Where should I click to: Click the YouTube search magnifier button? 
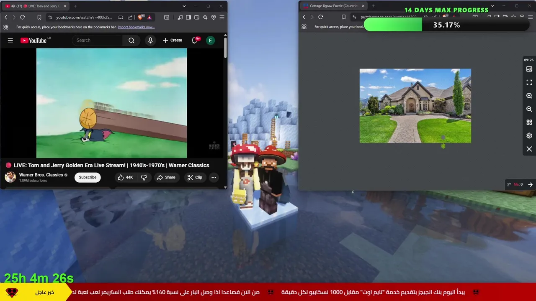[131, 40]
